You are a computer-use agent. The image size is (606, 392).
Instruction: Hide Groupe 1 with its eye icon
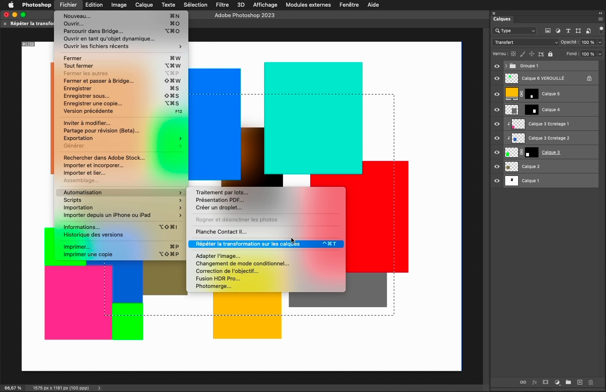497,66
